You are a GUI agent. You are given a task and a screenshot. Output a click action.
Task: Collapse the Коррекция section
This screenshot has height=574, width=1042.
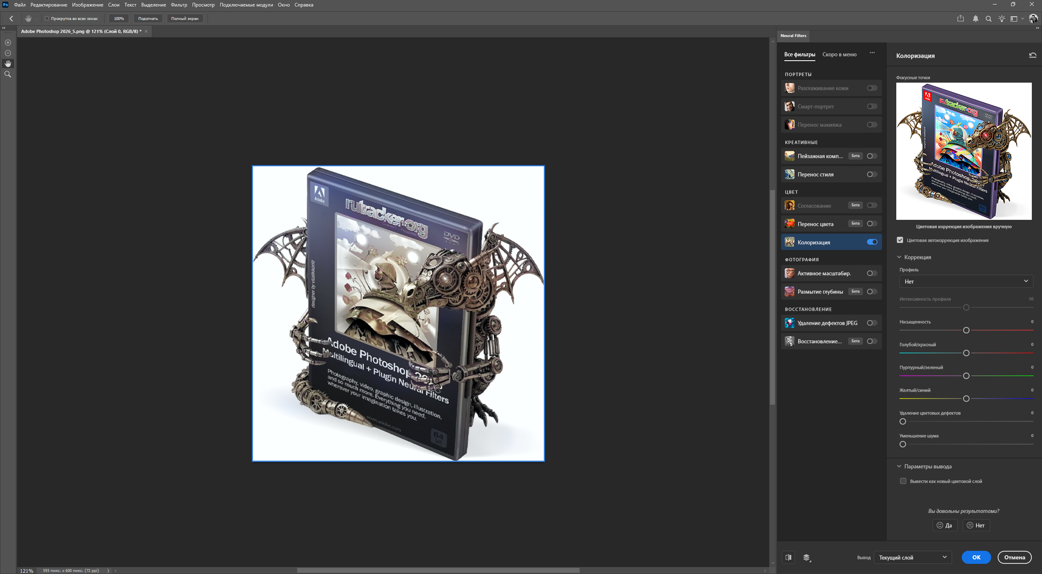click(x=899, y=257)
